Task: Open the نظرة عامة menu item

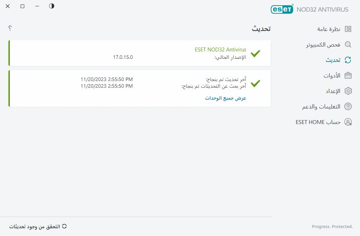Action: pyautogui.click(x=329, y=29)
